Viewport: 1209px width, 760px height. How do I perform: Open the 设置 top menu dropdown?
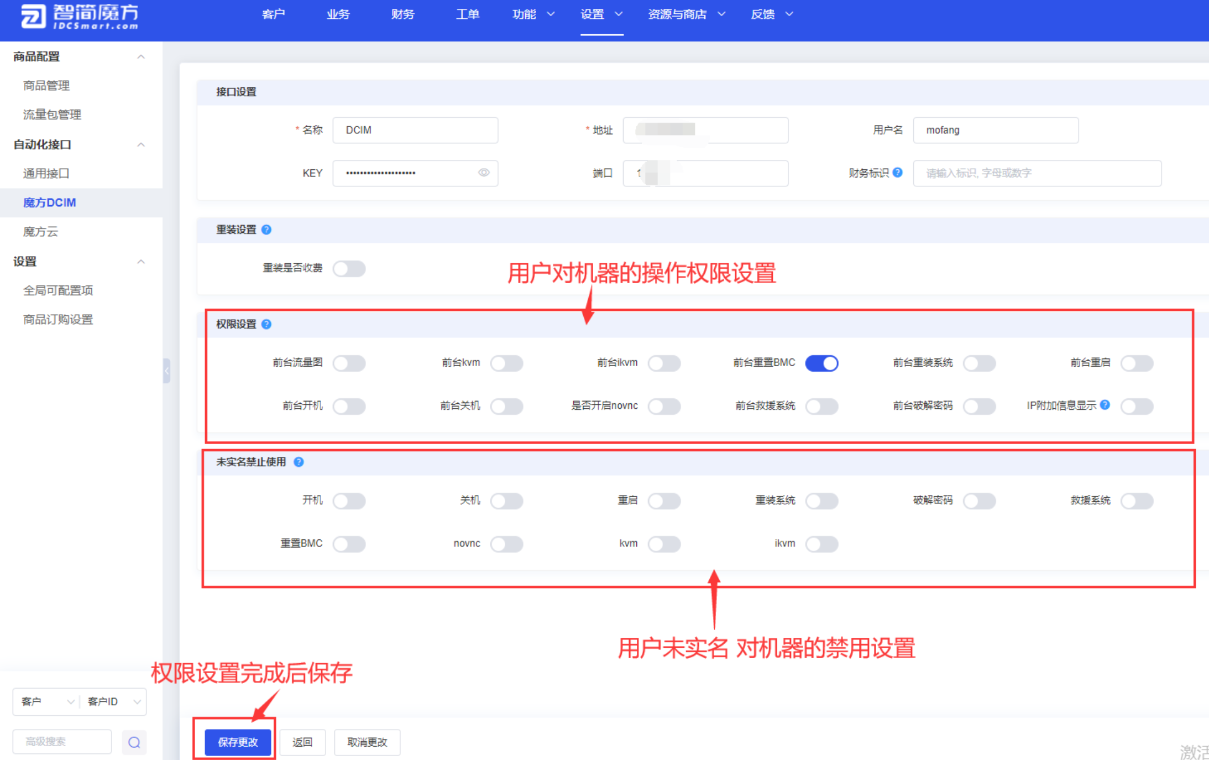click(x=601, y=14)
